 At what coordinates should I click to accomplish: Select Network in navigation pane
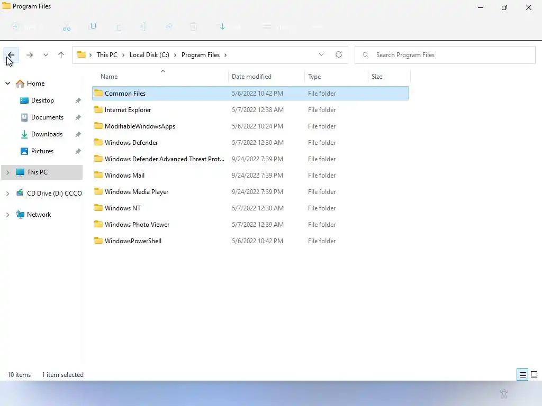39,215
